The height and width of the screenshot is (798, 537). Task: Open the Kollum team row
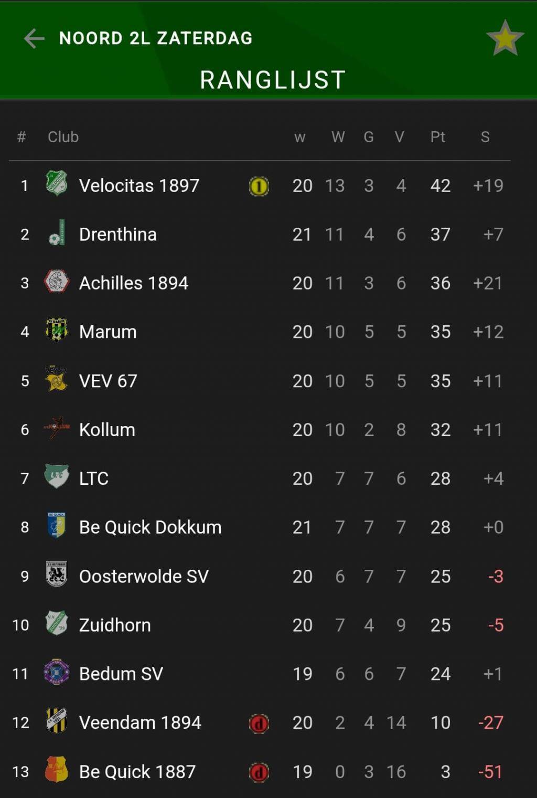pos(260,430)
